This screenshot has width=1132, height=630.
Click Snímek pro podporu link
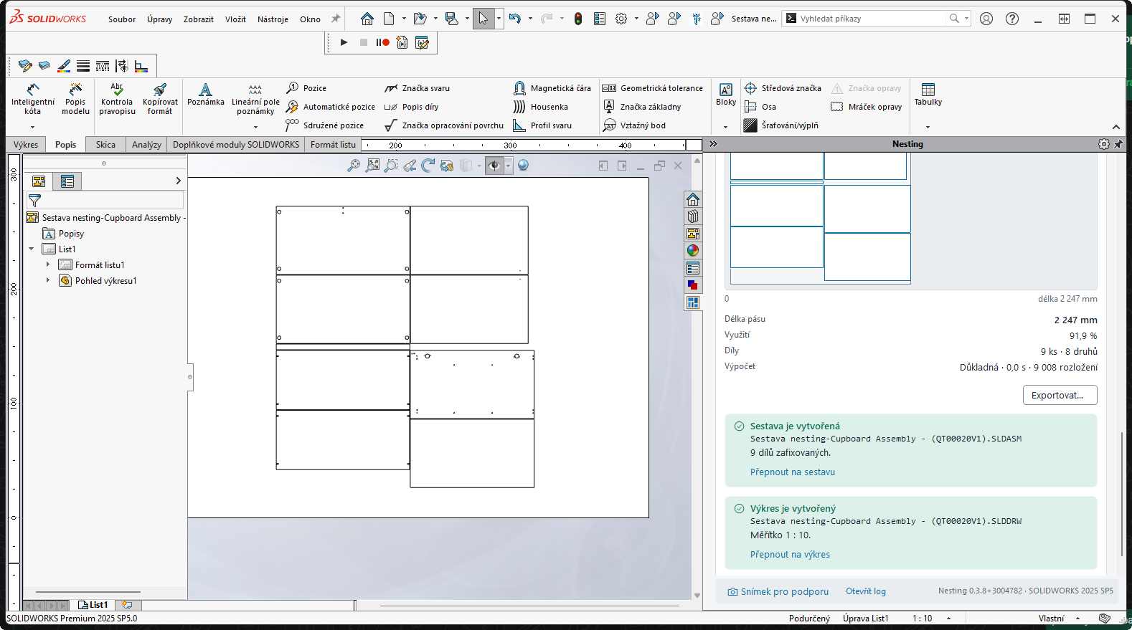(778, 591)
